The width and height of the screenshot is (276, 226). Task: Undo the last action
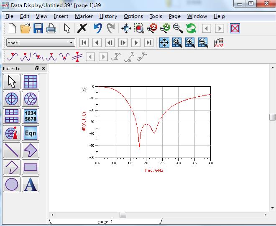pos(98,28)
